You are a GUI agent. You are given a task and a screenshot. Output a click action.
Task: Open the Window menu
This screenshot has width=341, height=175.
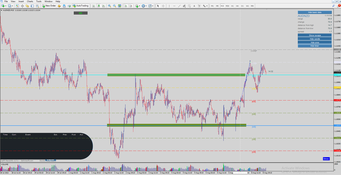pyautogui.click(x=48, y=1)
